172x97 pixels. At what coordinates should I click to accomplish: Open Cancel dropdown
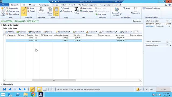click(31, 11)
